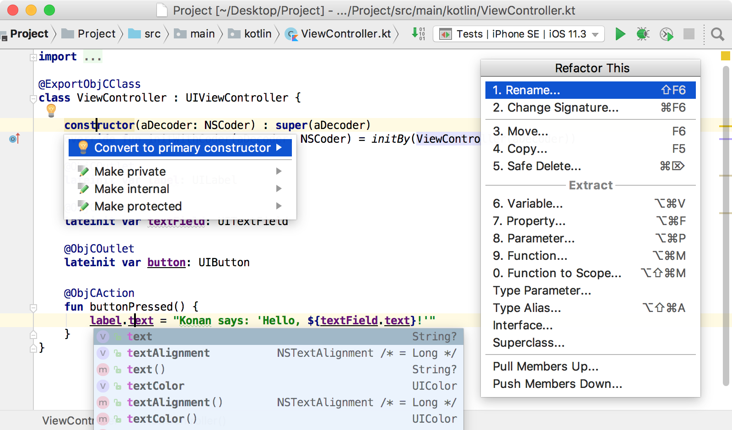Click the grayed-out Stop button
Viewport: 732px width, 430px height.
pyautogui.click(x=689, y=34)
